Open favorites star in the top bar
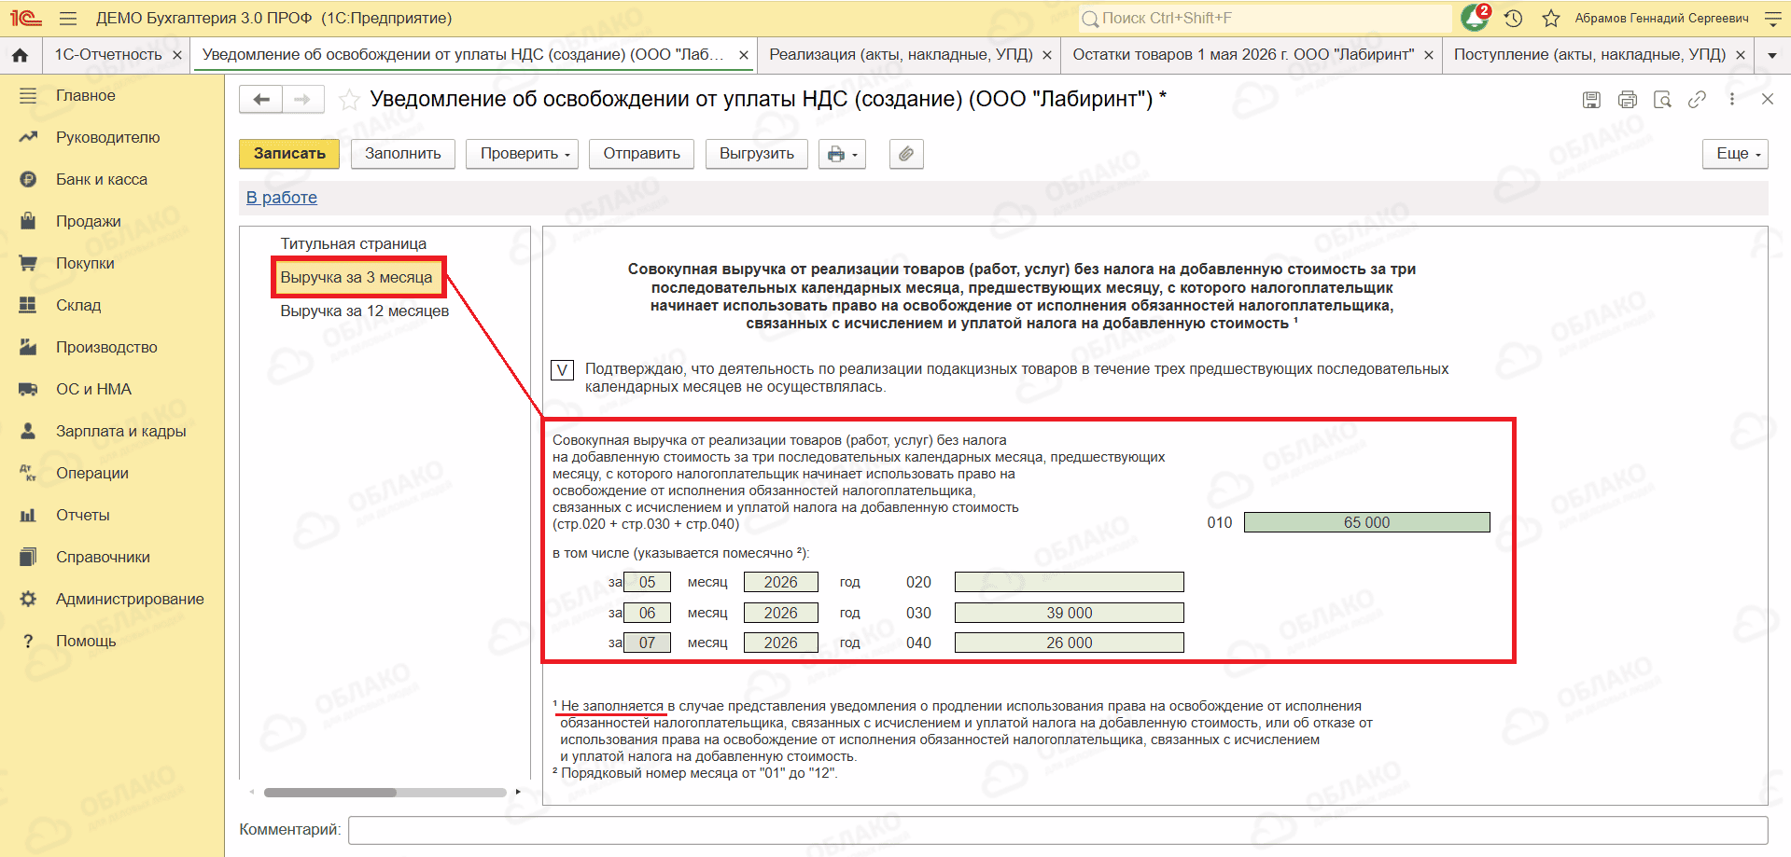Image resolution: width=1791 pixels, height=857 pixels. tap(1550, 18)
